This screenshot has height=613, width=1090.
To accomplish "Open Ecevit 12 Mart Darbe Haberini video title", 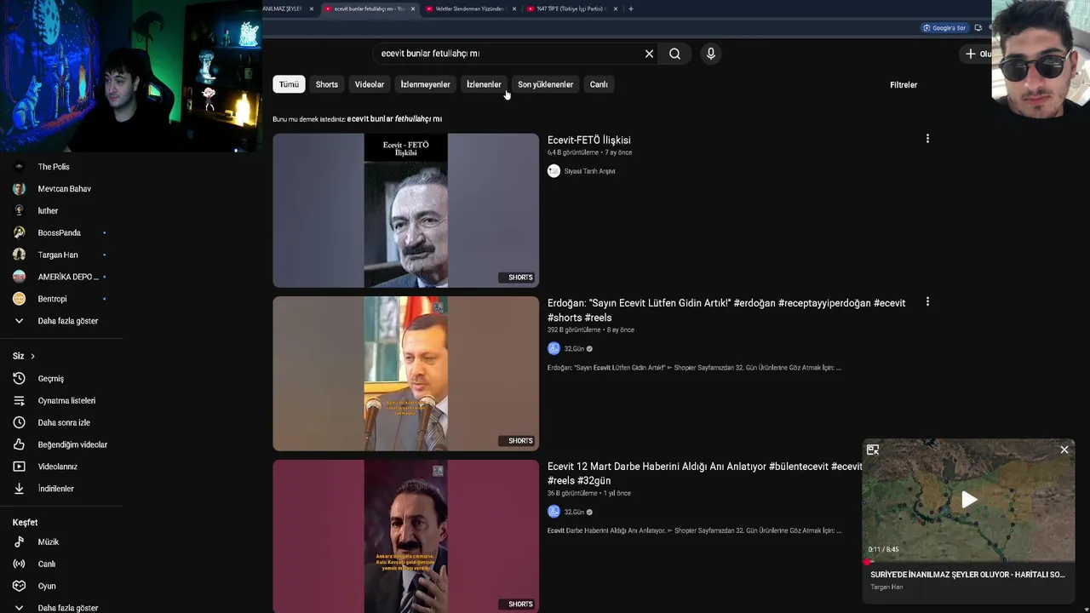I will (x=705, y=473).
